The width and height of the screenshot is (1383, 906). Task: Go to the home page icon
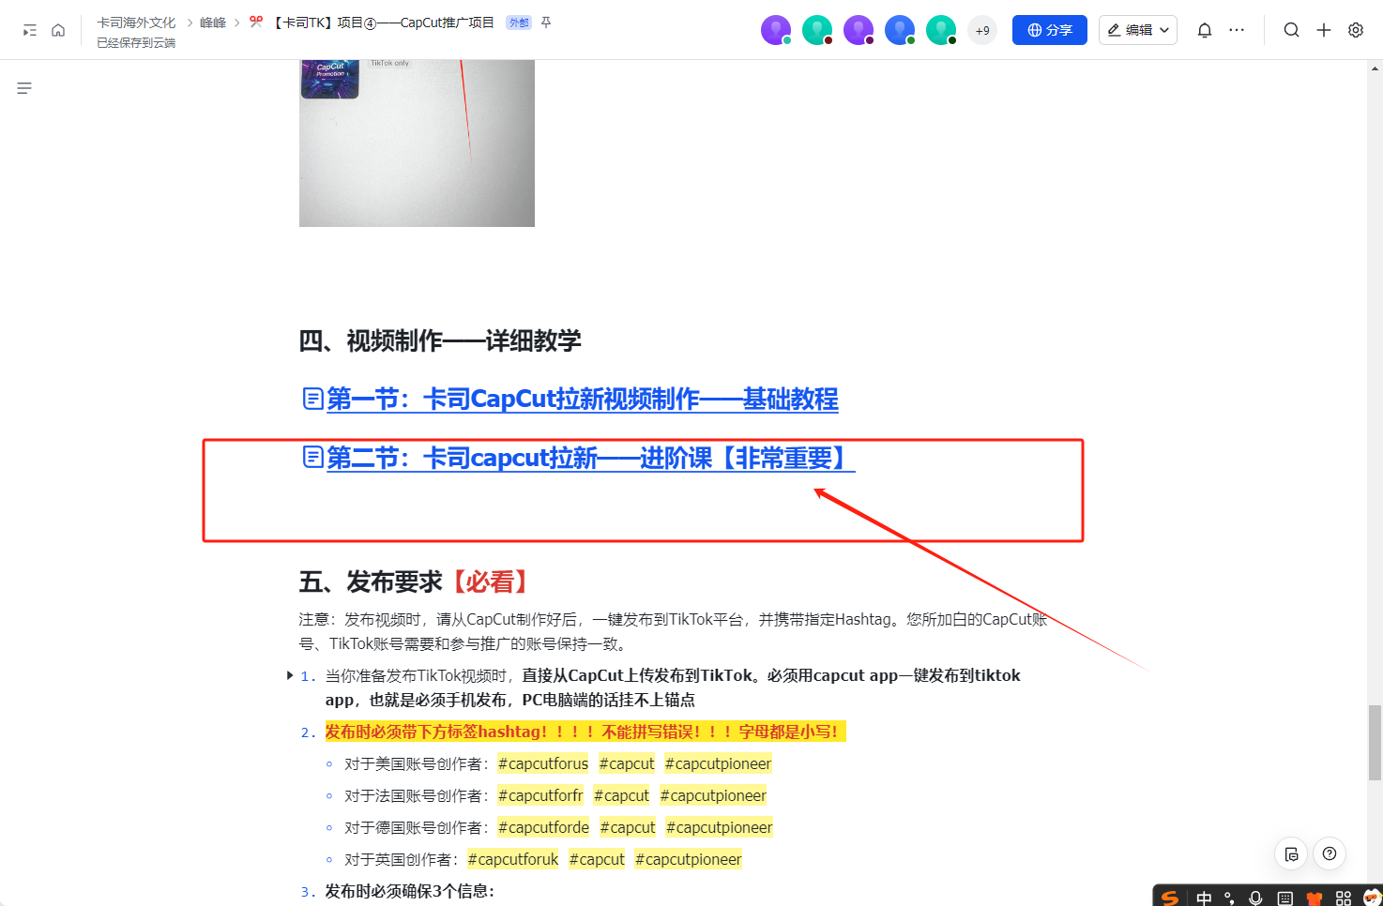coord(58,30)
